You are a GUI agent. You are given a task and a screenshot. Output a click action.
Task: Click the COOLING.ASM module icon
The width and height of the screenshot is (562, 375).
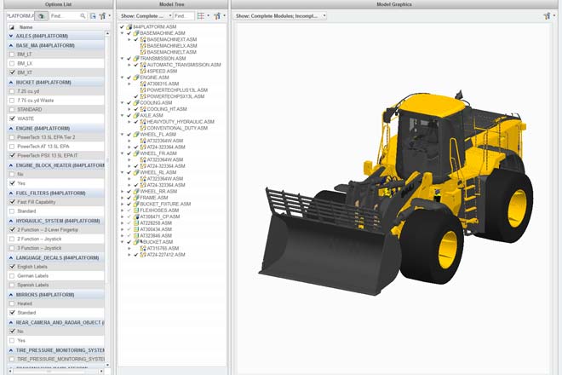click(x=136, y=102)
